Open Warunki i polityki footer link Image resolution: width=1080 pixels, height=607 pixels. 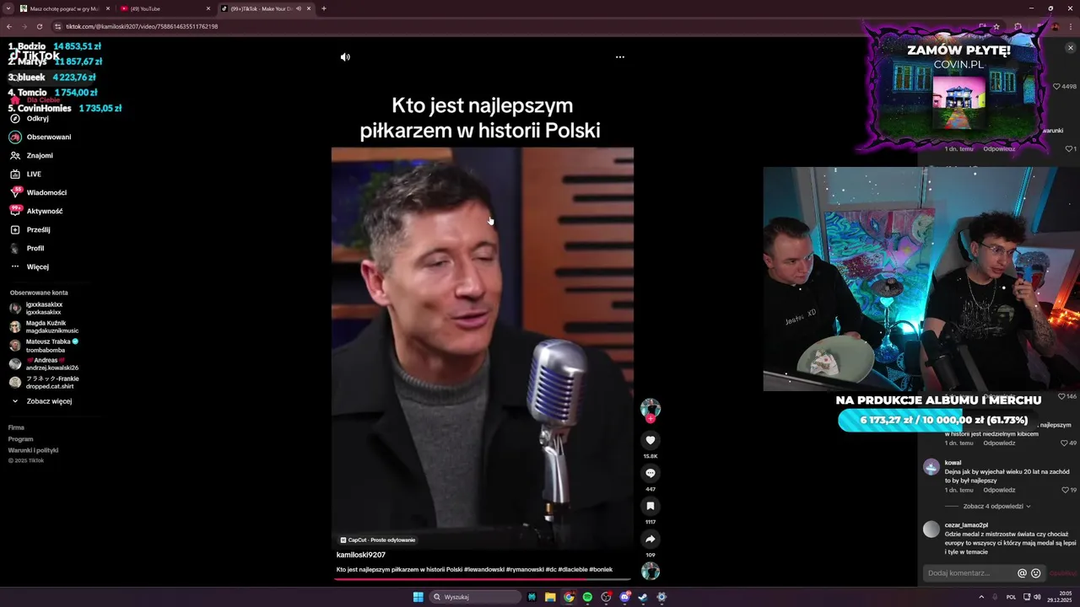[x=33, y=450]
